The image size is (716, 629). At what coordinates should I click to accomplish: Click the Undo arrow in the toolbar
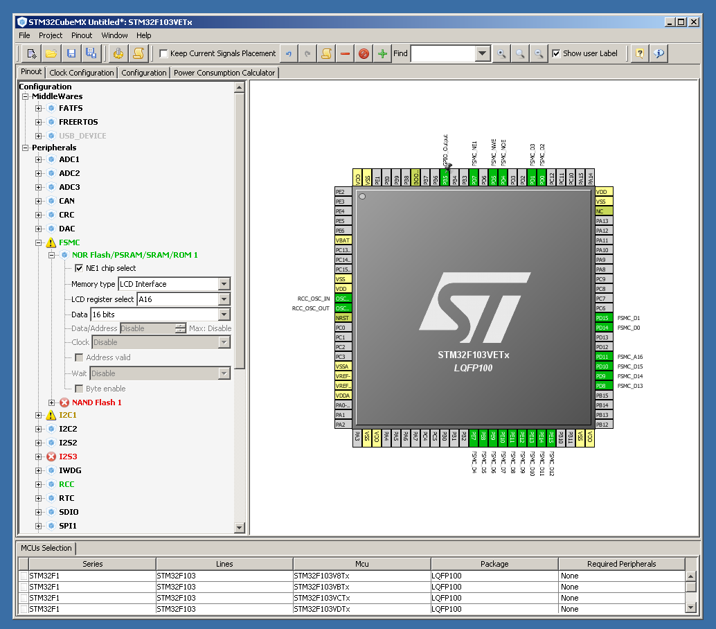(288, 53)
